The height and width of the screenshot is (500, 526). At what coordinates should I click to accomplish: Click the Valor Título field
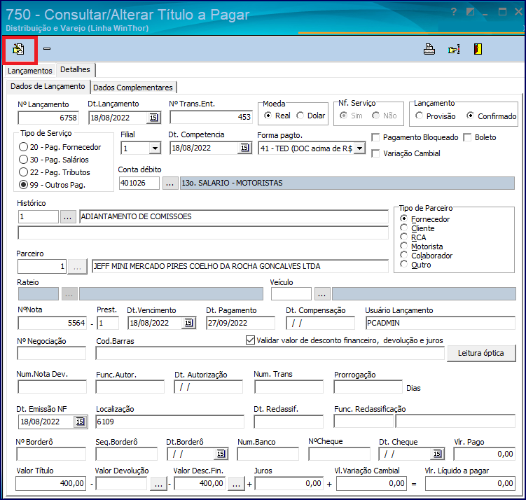coord(50,484)
